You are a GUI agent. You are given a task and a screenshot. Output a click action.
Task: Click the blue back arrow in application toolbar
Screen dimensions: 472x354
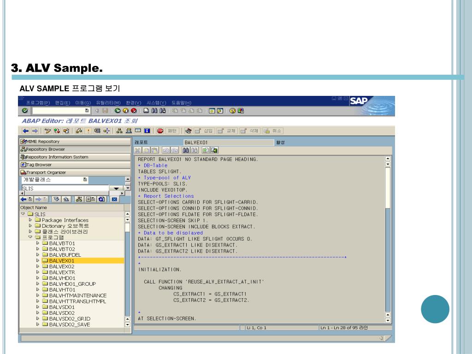[x=26, y=131]
